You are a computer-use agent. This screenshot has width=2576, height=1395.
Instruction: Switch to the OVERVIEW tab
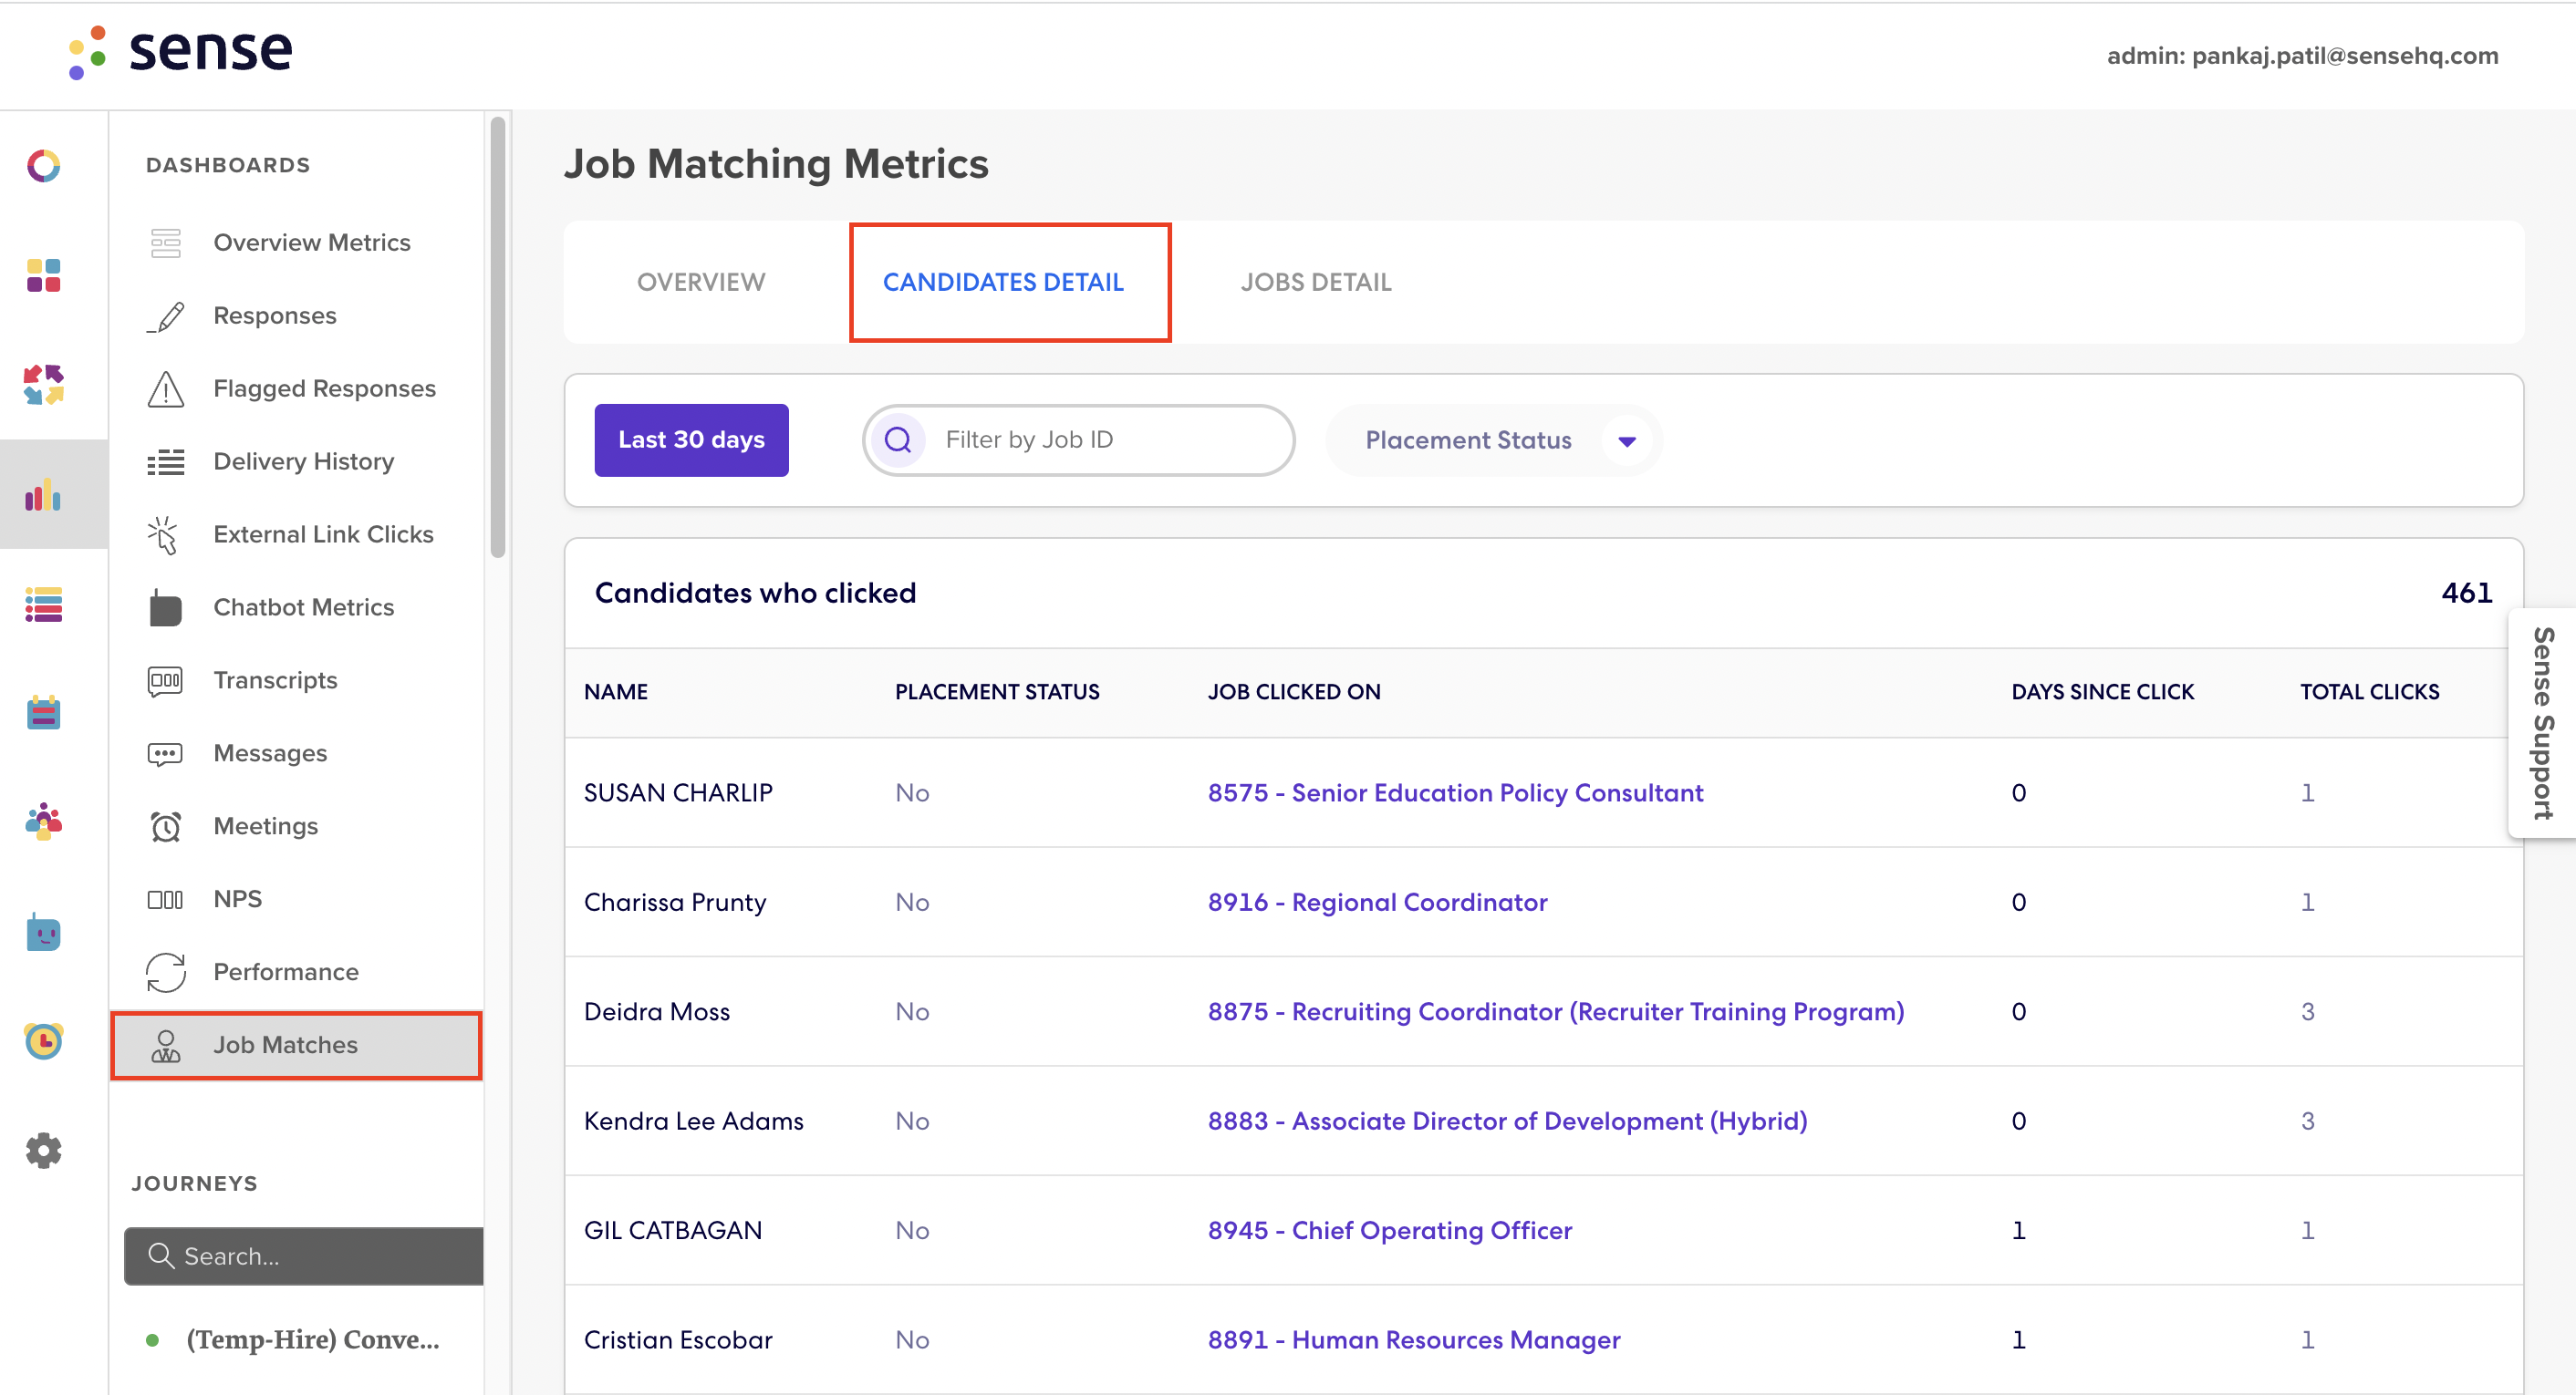click(x=701, y=283)
